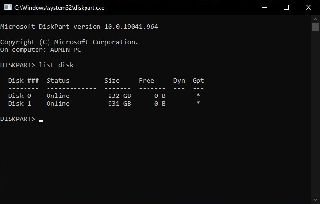This screenshot has height=204, width=320.
Task: Minimize the diskpart console window
Action: point(265,8)
